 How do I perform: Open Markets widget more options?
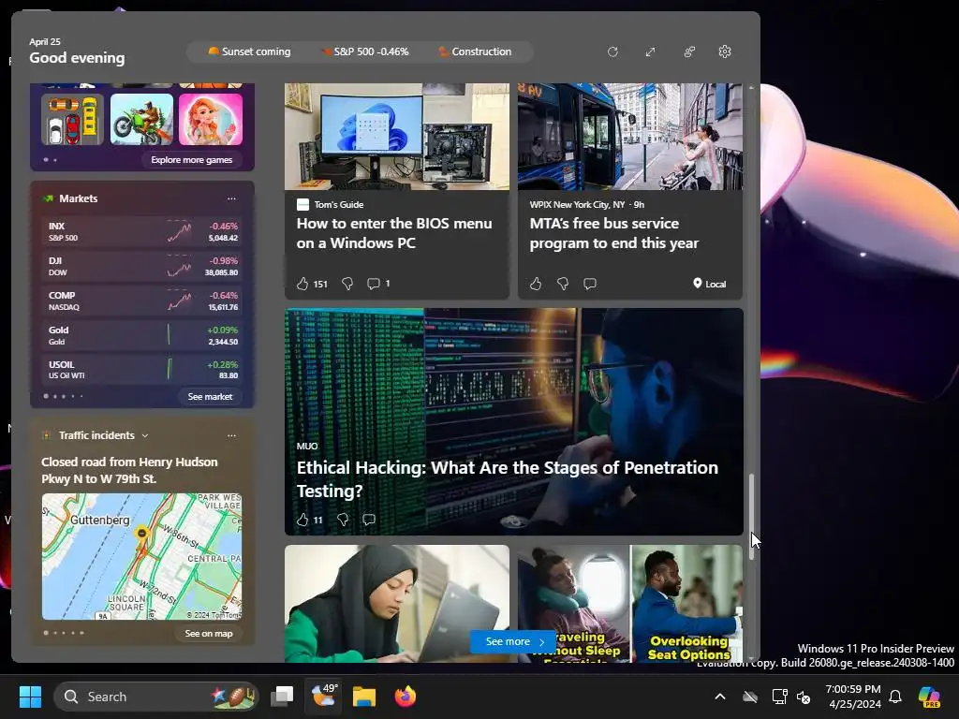point(231,198)
